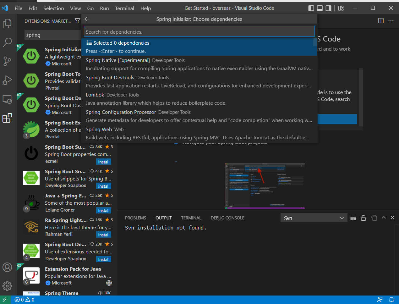Open Extension Pack for Java entry
Screen dimensions: 399x304
[67, 276]
